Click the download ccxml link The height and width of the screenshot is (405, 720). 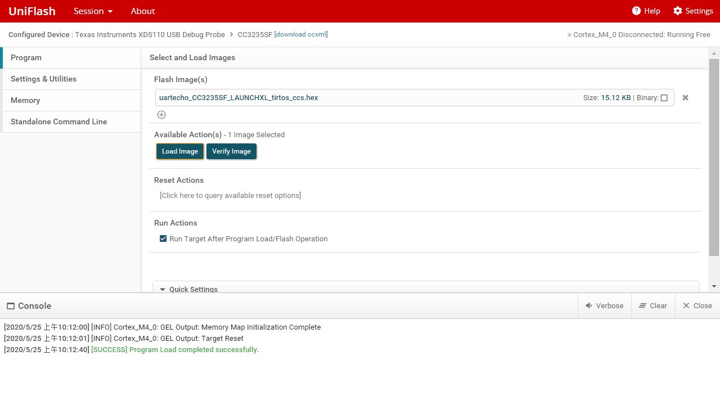301,34
